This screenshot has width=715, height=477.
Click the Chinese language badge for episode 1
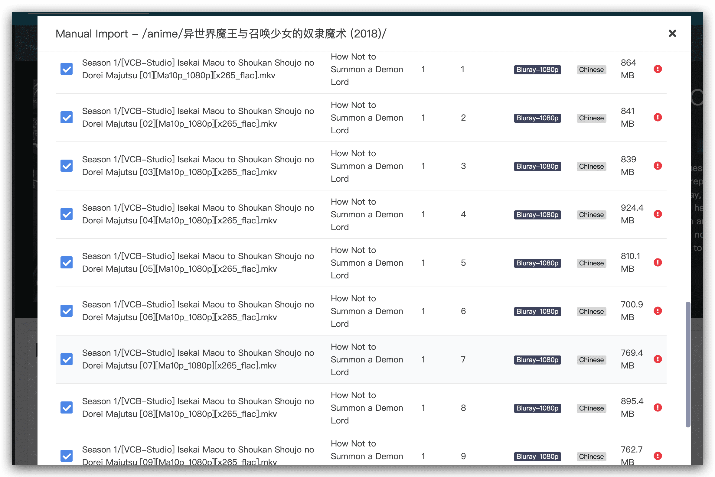tap(591, 70)
